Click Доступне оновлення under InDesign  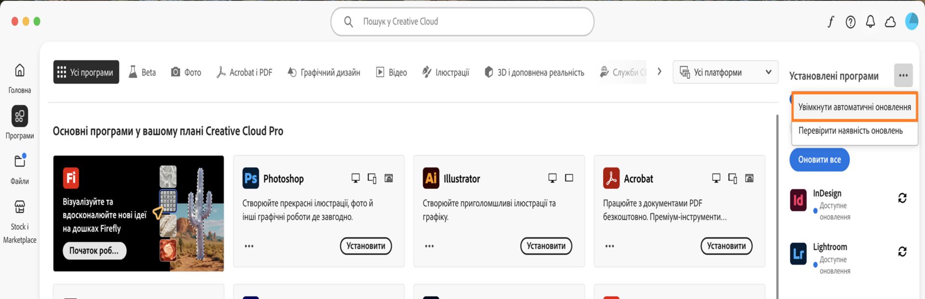point(834,211)
